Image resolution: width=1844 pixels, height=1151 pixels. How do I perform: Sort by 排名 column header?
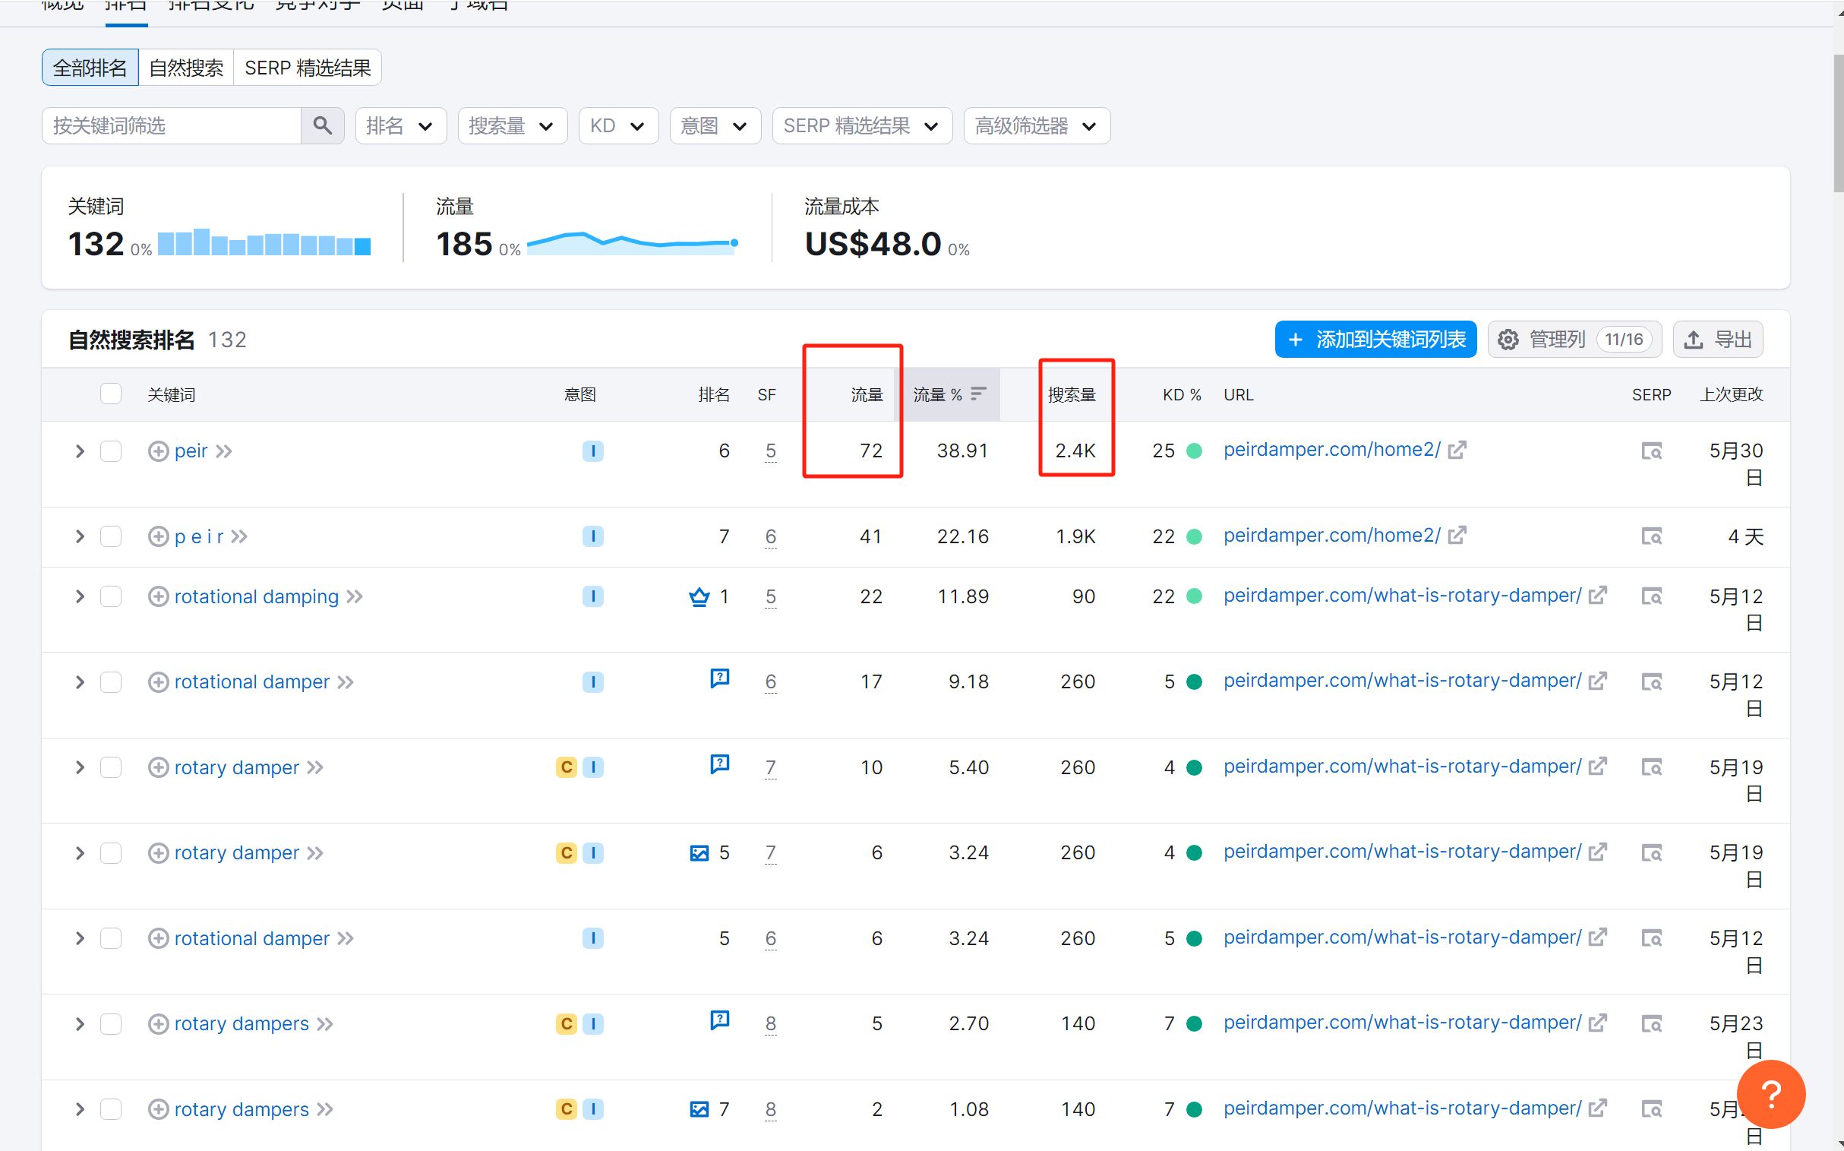click(714, 394)
